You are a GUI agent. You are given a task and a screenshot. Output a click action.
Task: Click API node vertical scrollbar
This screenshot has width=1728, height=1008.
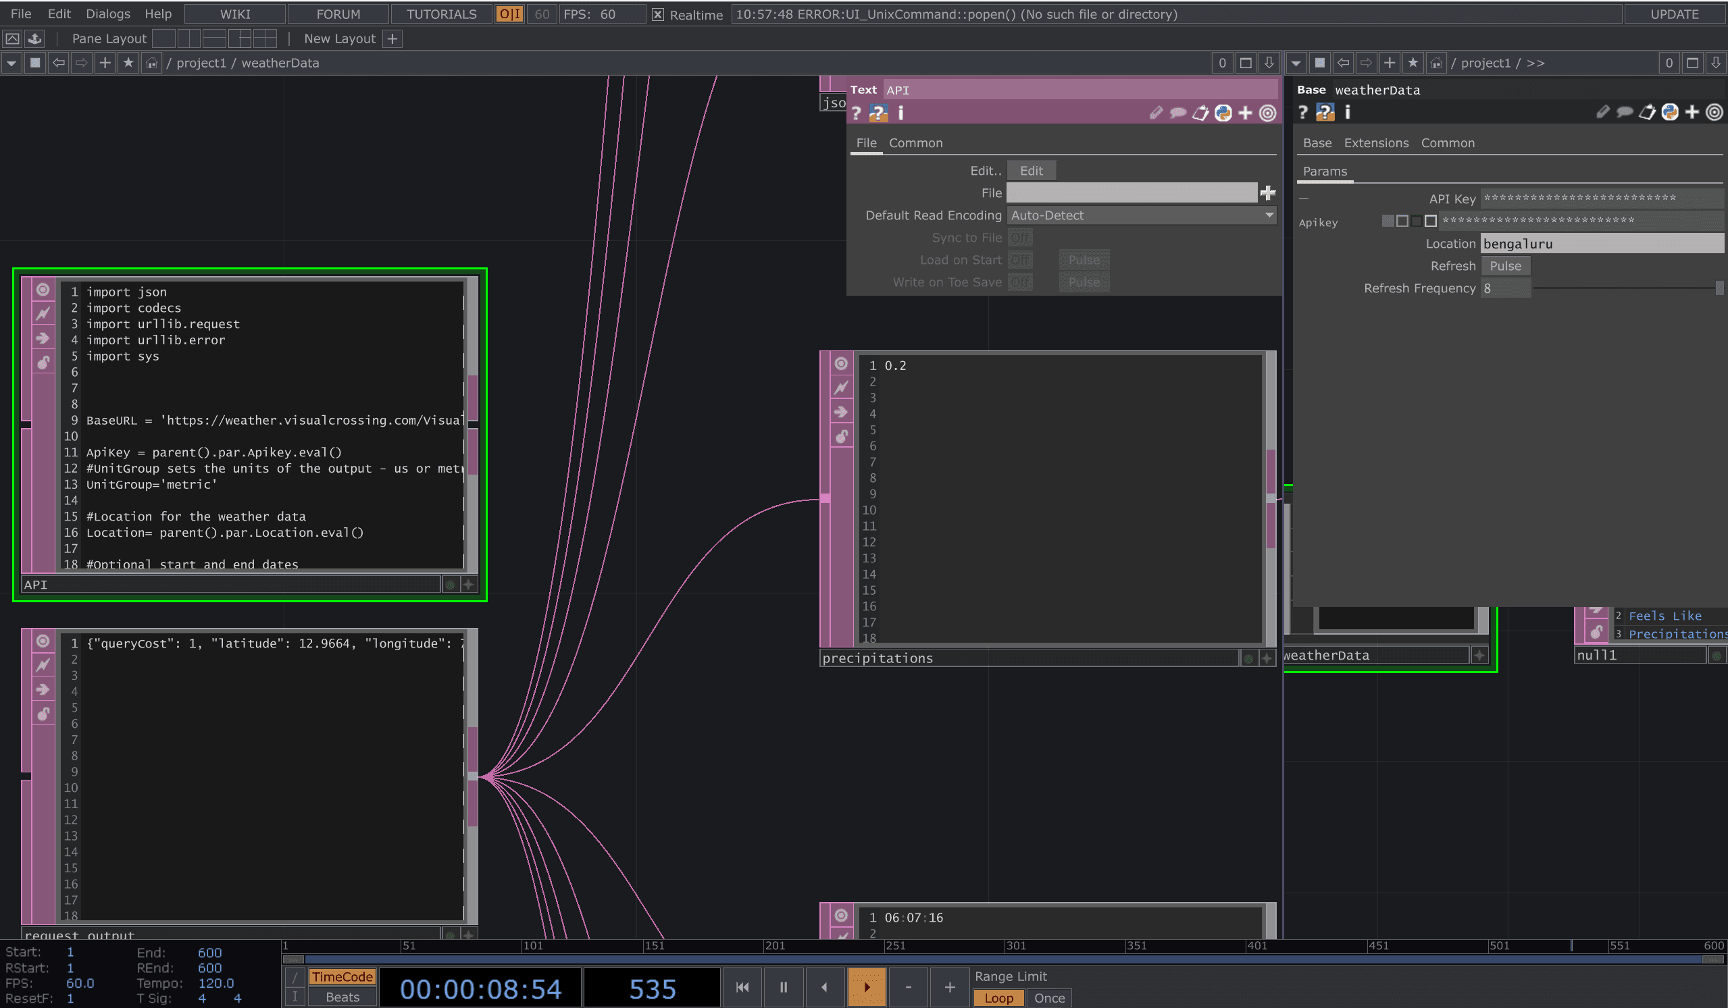coord(472,425)
